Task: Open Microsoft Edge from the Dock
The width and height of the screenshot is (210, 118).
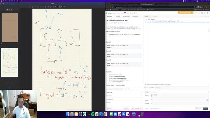Action: [x=84, y=114]
